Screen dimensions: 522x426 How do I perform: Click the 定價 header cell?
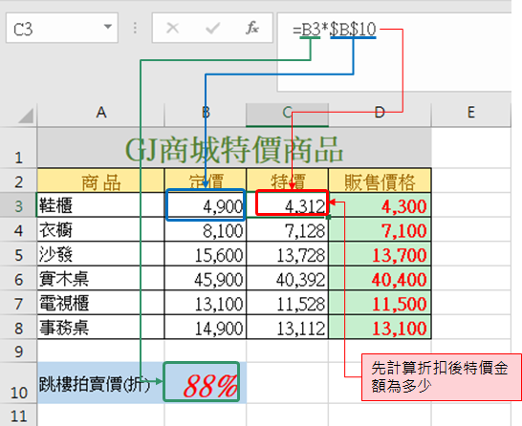coord(206,181)
